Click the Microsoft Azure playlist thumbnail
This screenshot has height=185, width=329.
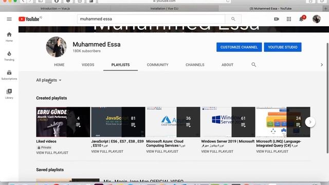tap(173, 122)
